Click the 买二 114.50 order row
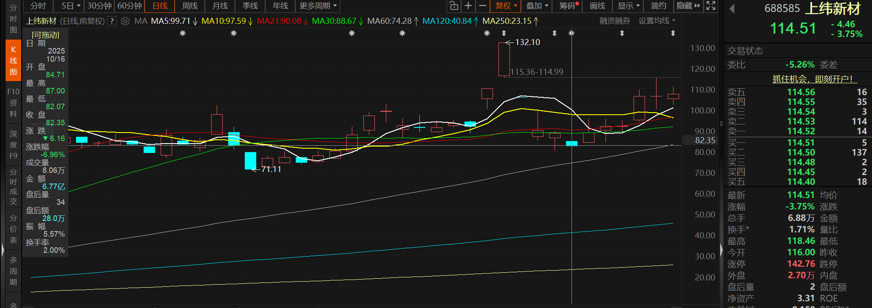 [797, 153]
